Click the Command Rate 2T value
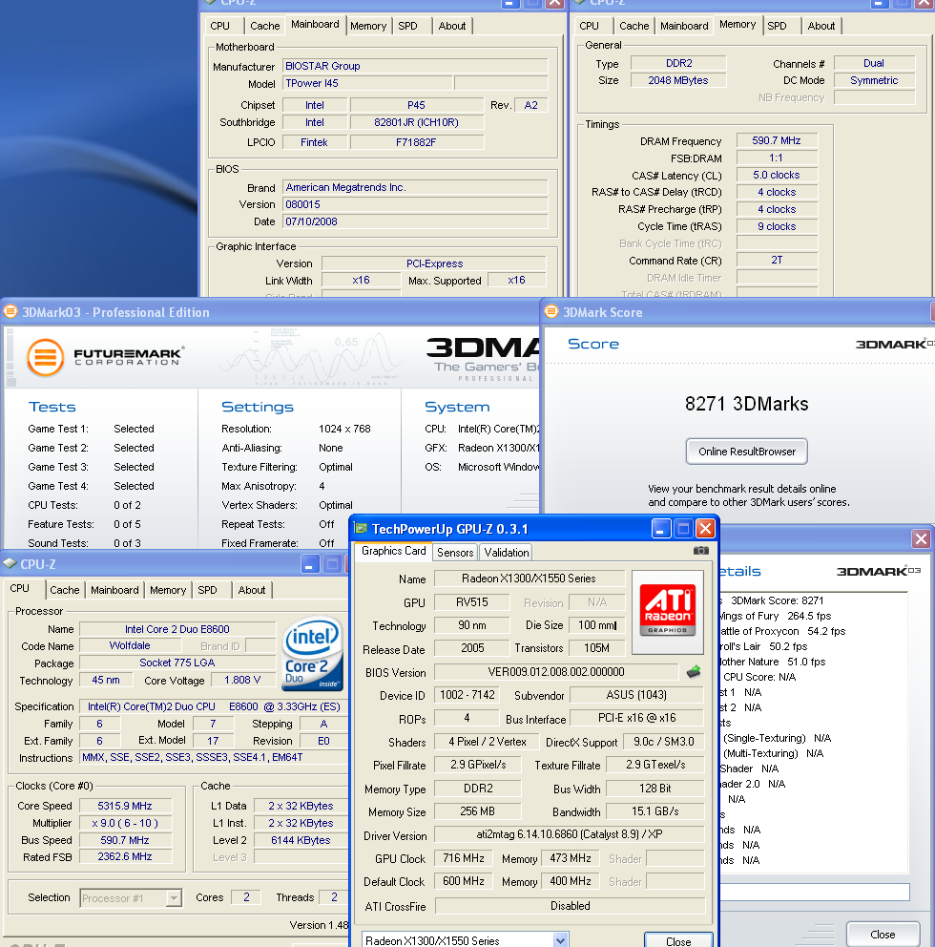 [777, 261]
